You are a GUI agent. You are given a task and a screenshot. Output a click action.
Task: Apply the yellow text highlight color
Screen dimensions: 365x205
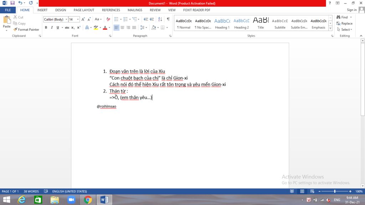(96, 27)
